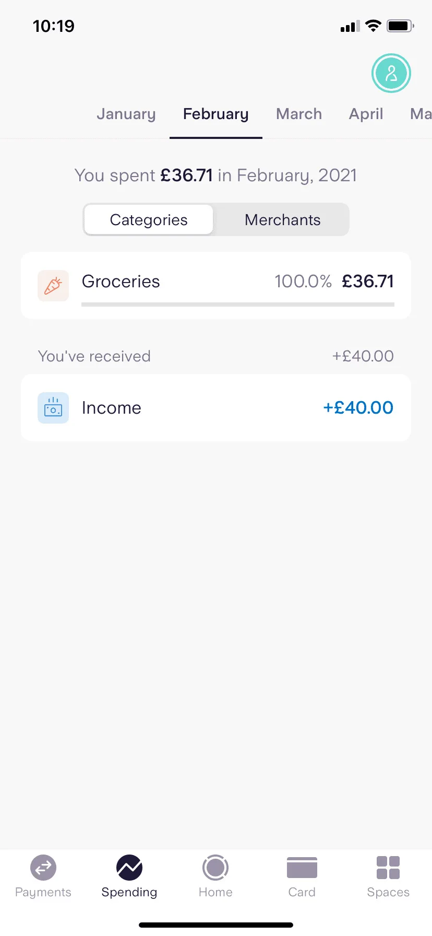Viewport: 432px width, 936px height.
Task: Select the partially visible May tab
Action: click(x=421, y=114)
